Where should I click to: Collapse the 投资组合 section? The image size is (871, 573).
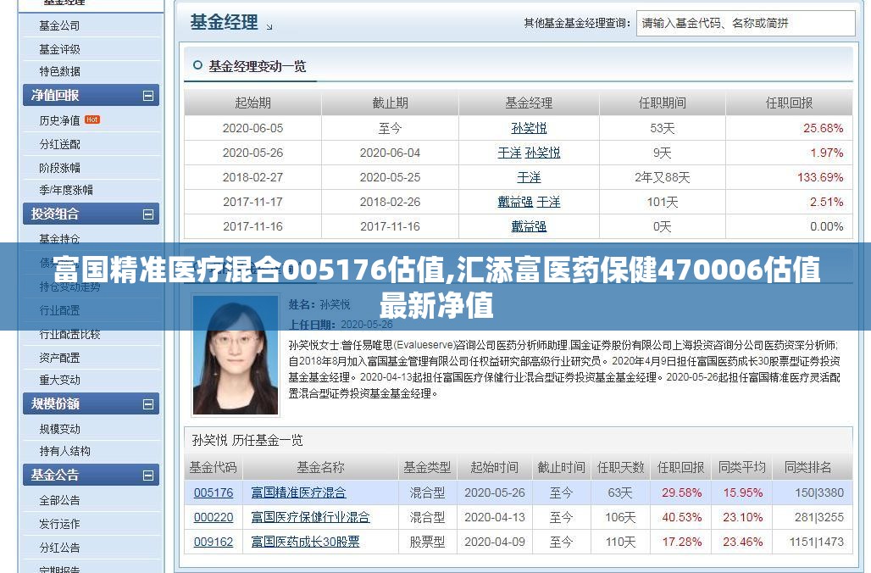pos(147,214)
